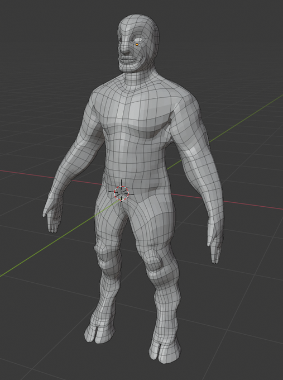
Task: Click the red-white 3D cursor on the pelvis
Action: [x=121, y=193]
